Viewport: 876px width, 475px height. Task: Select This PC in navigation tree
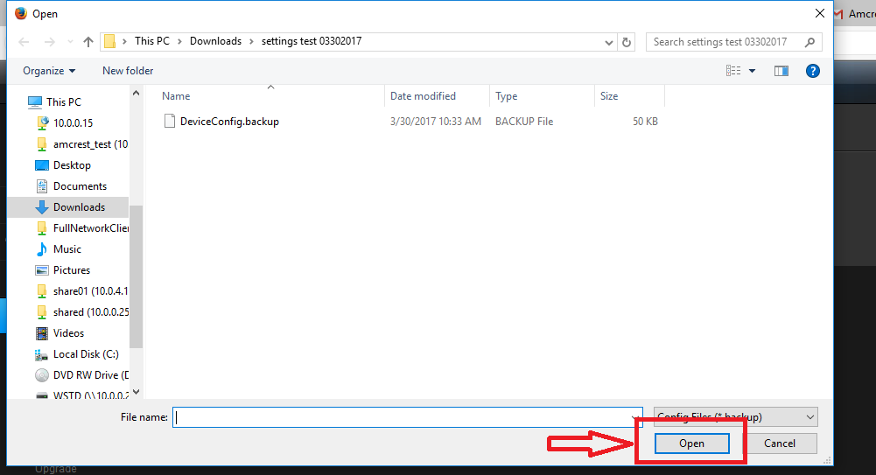(x=64, y=102)
